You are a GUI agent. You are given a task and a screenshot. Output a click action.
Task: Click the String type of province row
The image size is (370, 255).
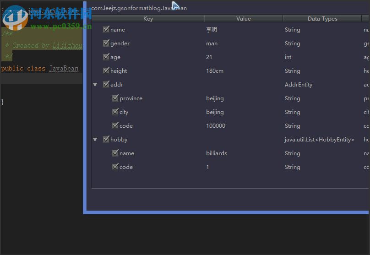point(292,98)
